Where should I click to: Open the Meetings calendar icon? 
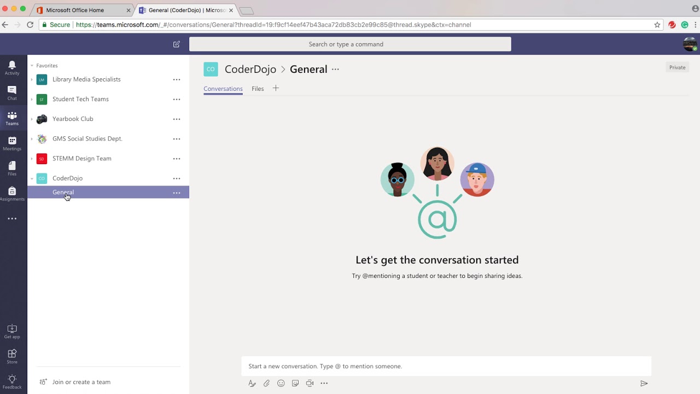tap(12, 143)
